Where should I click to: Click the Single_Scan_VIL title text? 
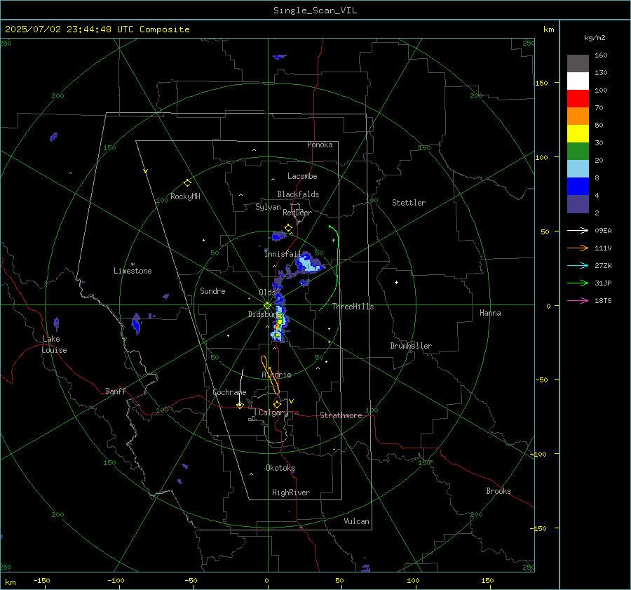click(x=315, y=11)
